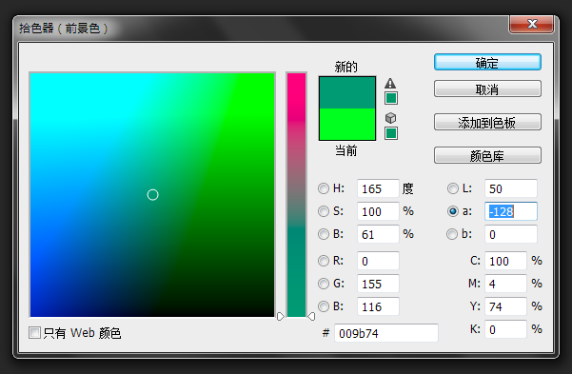The image size is (572, 374).
Task: Click the a field showing -128
Action: 511,211
